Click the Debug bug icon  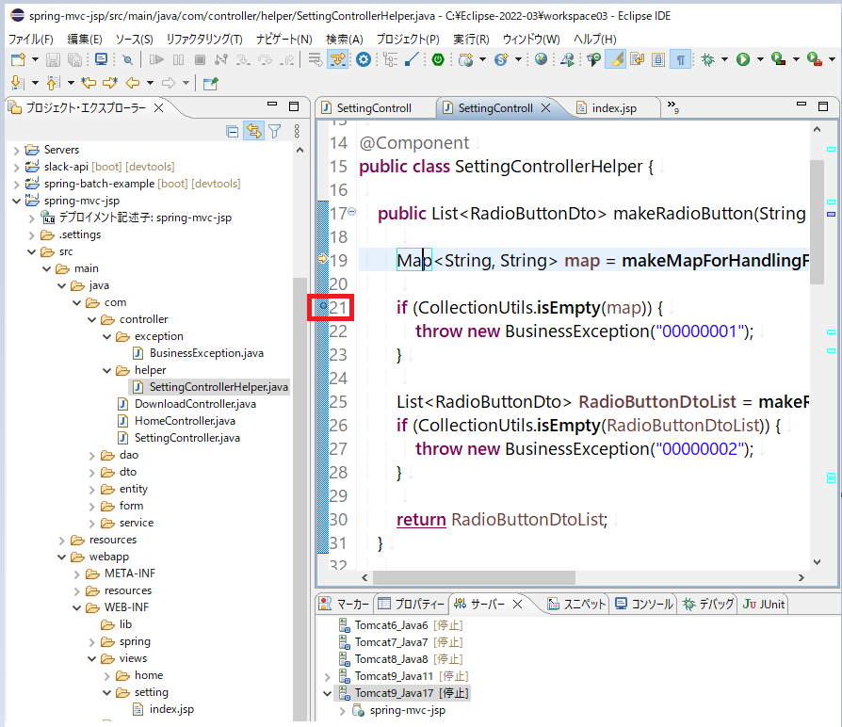[x=708, y=59]
